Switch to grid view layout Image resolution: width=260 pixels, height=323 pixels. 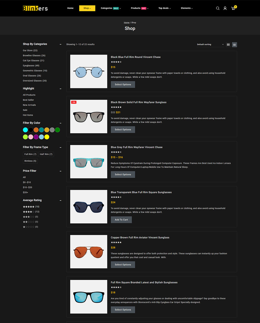tap(228, 45)
